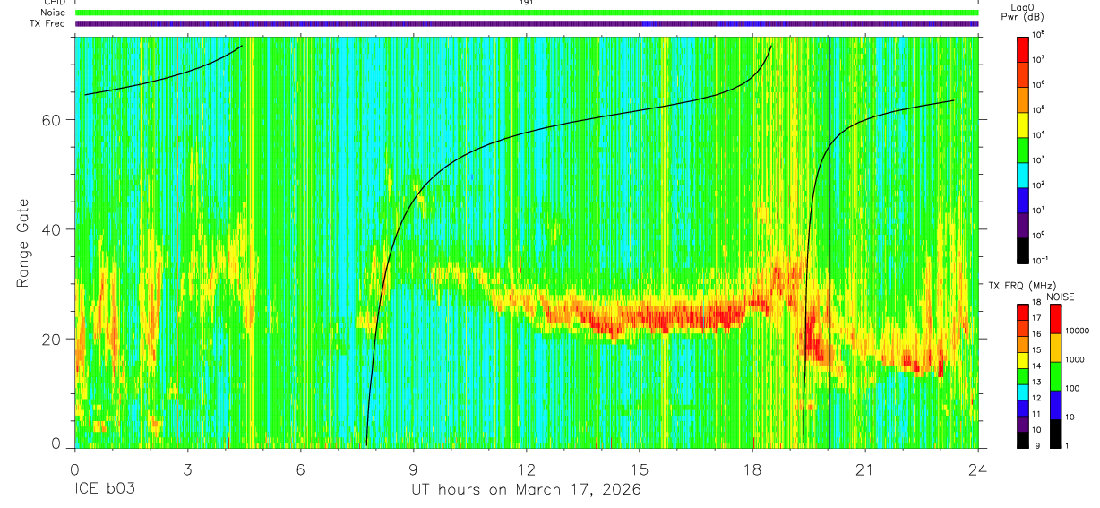This screenshot has width=1100, height=508.
Task: Click the Noise row label
Action: tap(53, 13)
